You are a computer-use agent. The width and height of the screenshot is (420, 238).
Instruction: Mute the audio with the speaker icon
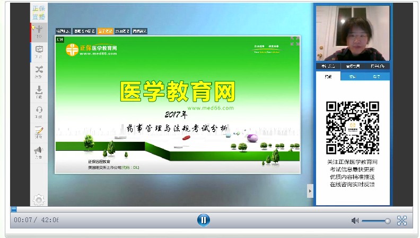tap(355, 221)
